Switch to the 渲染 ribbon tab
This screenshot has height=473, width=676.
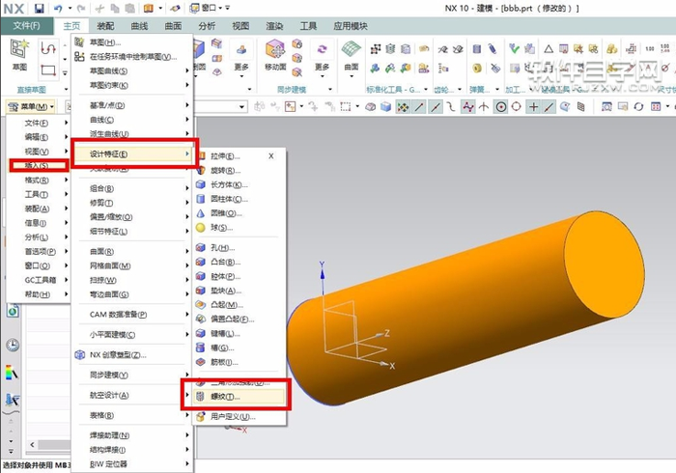(274, 26)
